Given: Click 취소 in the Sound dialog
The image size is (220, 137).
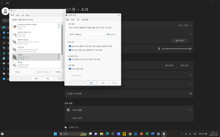Looking at the screenshot, I should click(48, 79).
